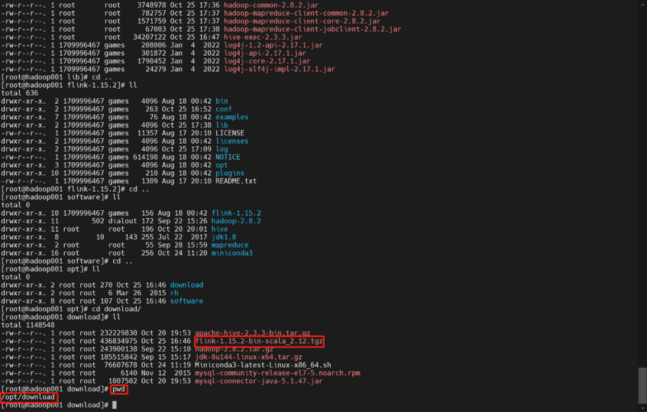Screen dimensions: 647x412
Task: Click the /opt/download output path
Action: point(28,397)
